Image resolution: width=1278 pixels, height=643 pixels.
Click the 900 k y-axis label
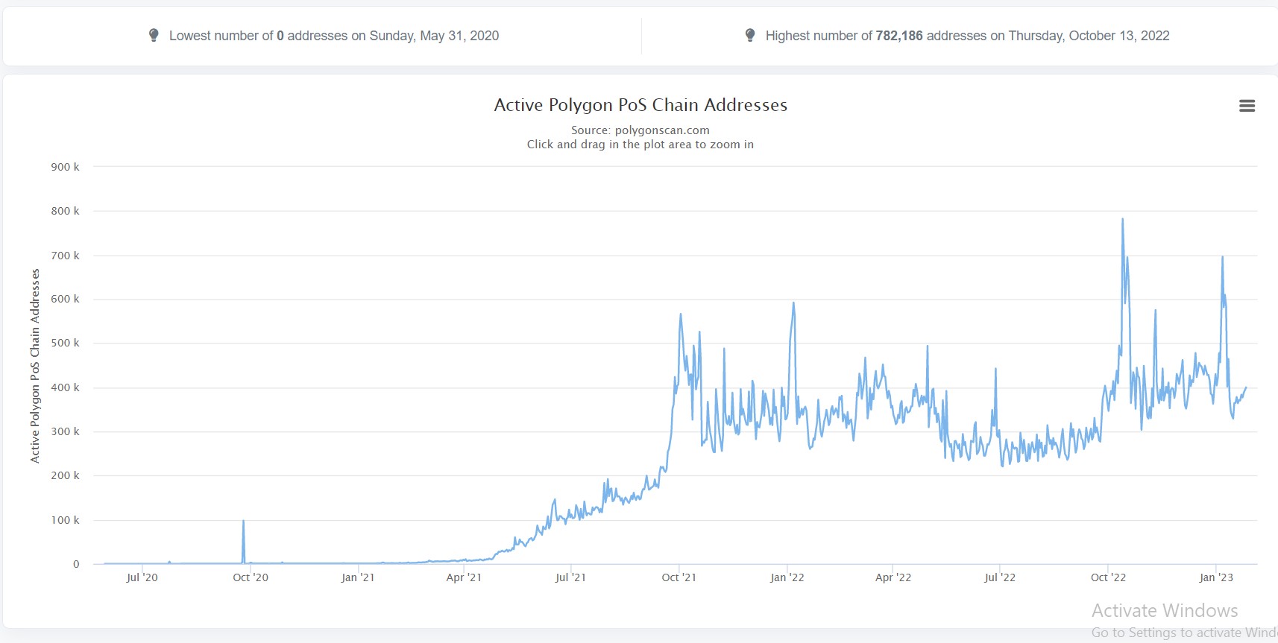pyautogui.click(x=65, y=167)
